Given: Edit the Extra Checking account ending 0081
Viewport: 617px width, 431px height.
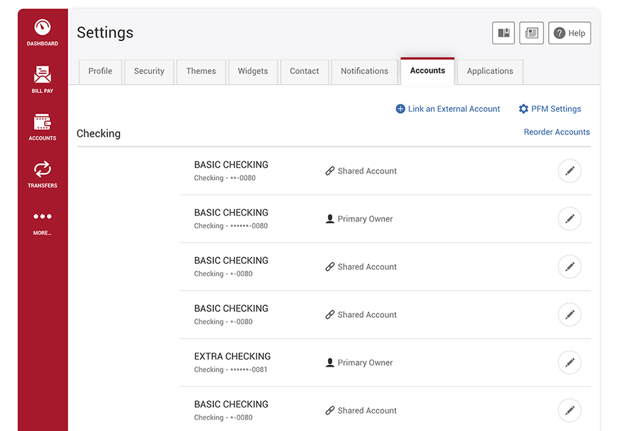Looking at the screenshot, I should 570,363.
